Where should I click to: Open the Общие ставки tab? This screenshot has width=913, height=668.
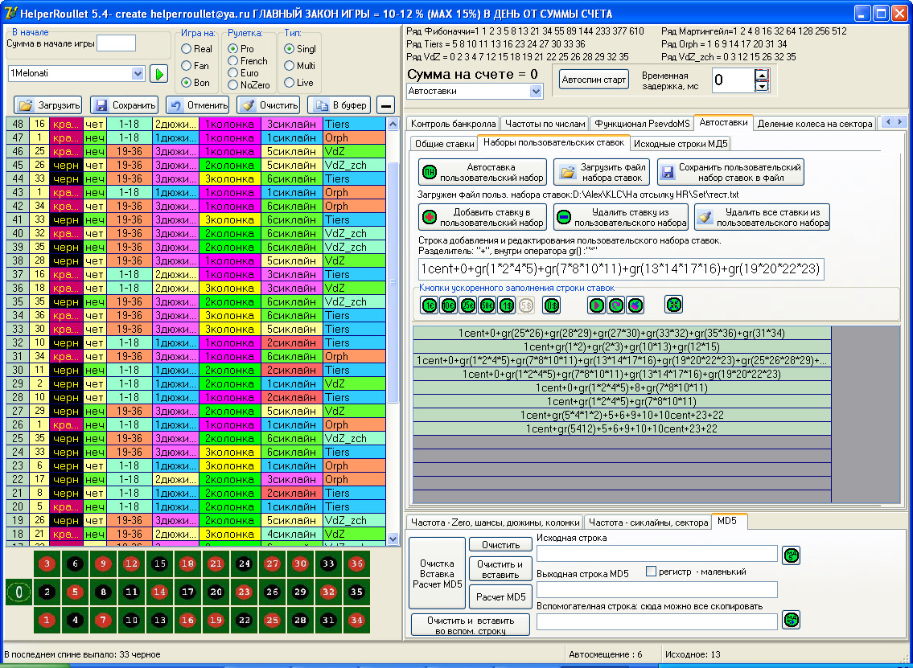(x=442, y=144)
